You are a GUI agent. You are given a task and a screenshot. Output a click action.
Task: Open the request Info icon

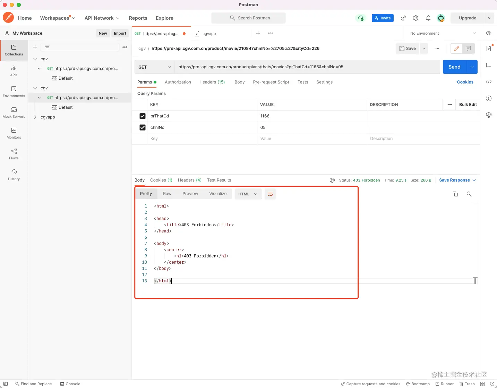coord(489,98)
